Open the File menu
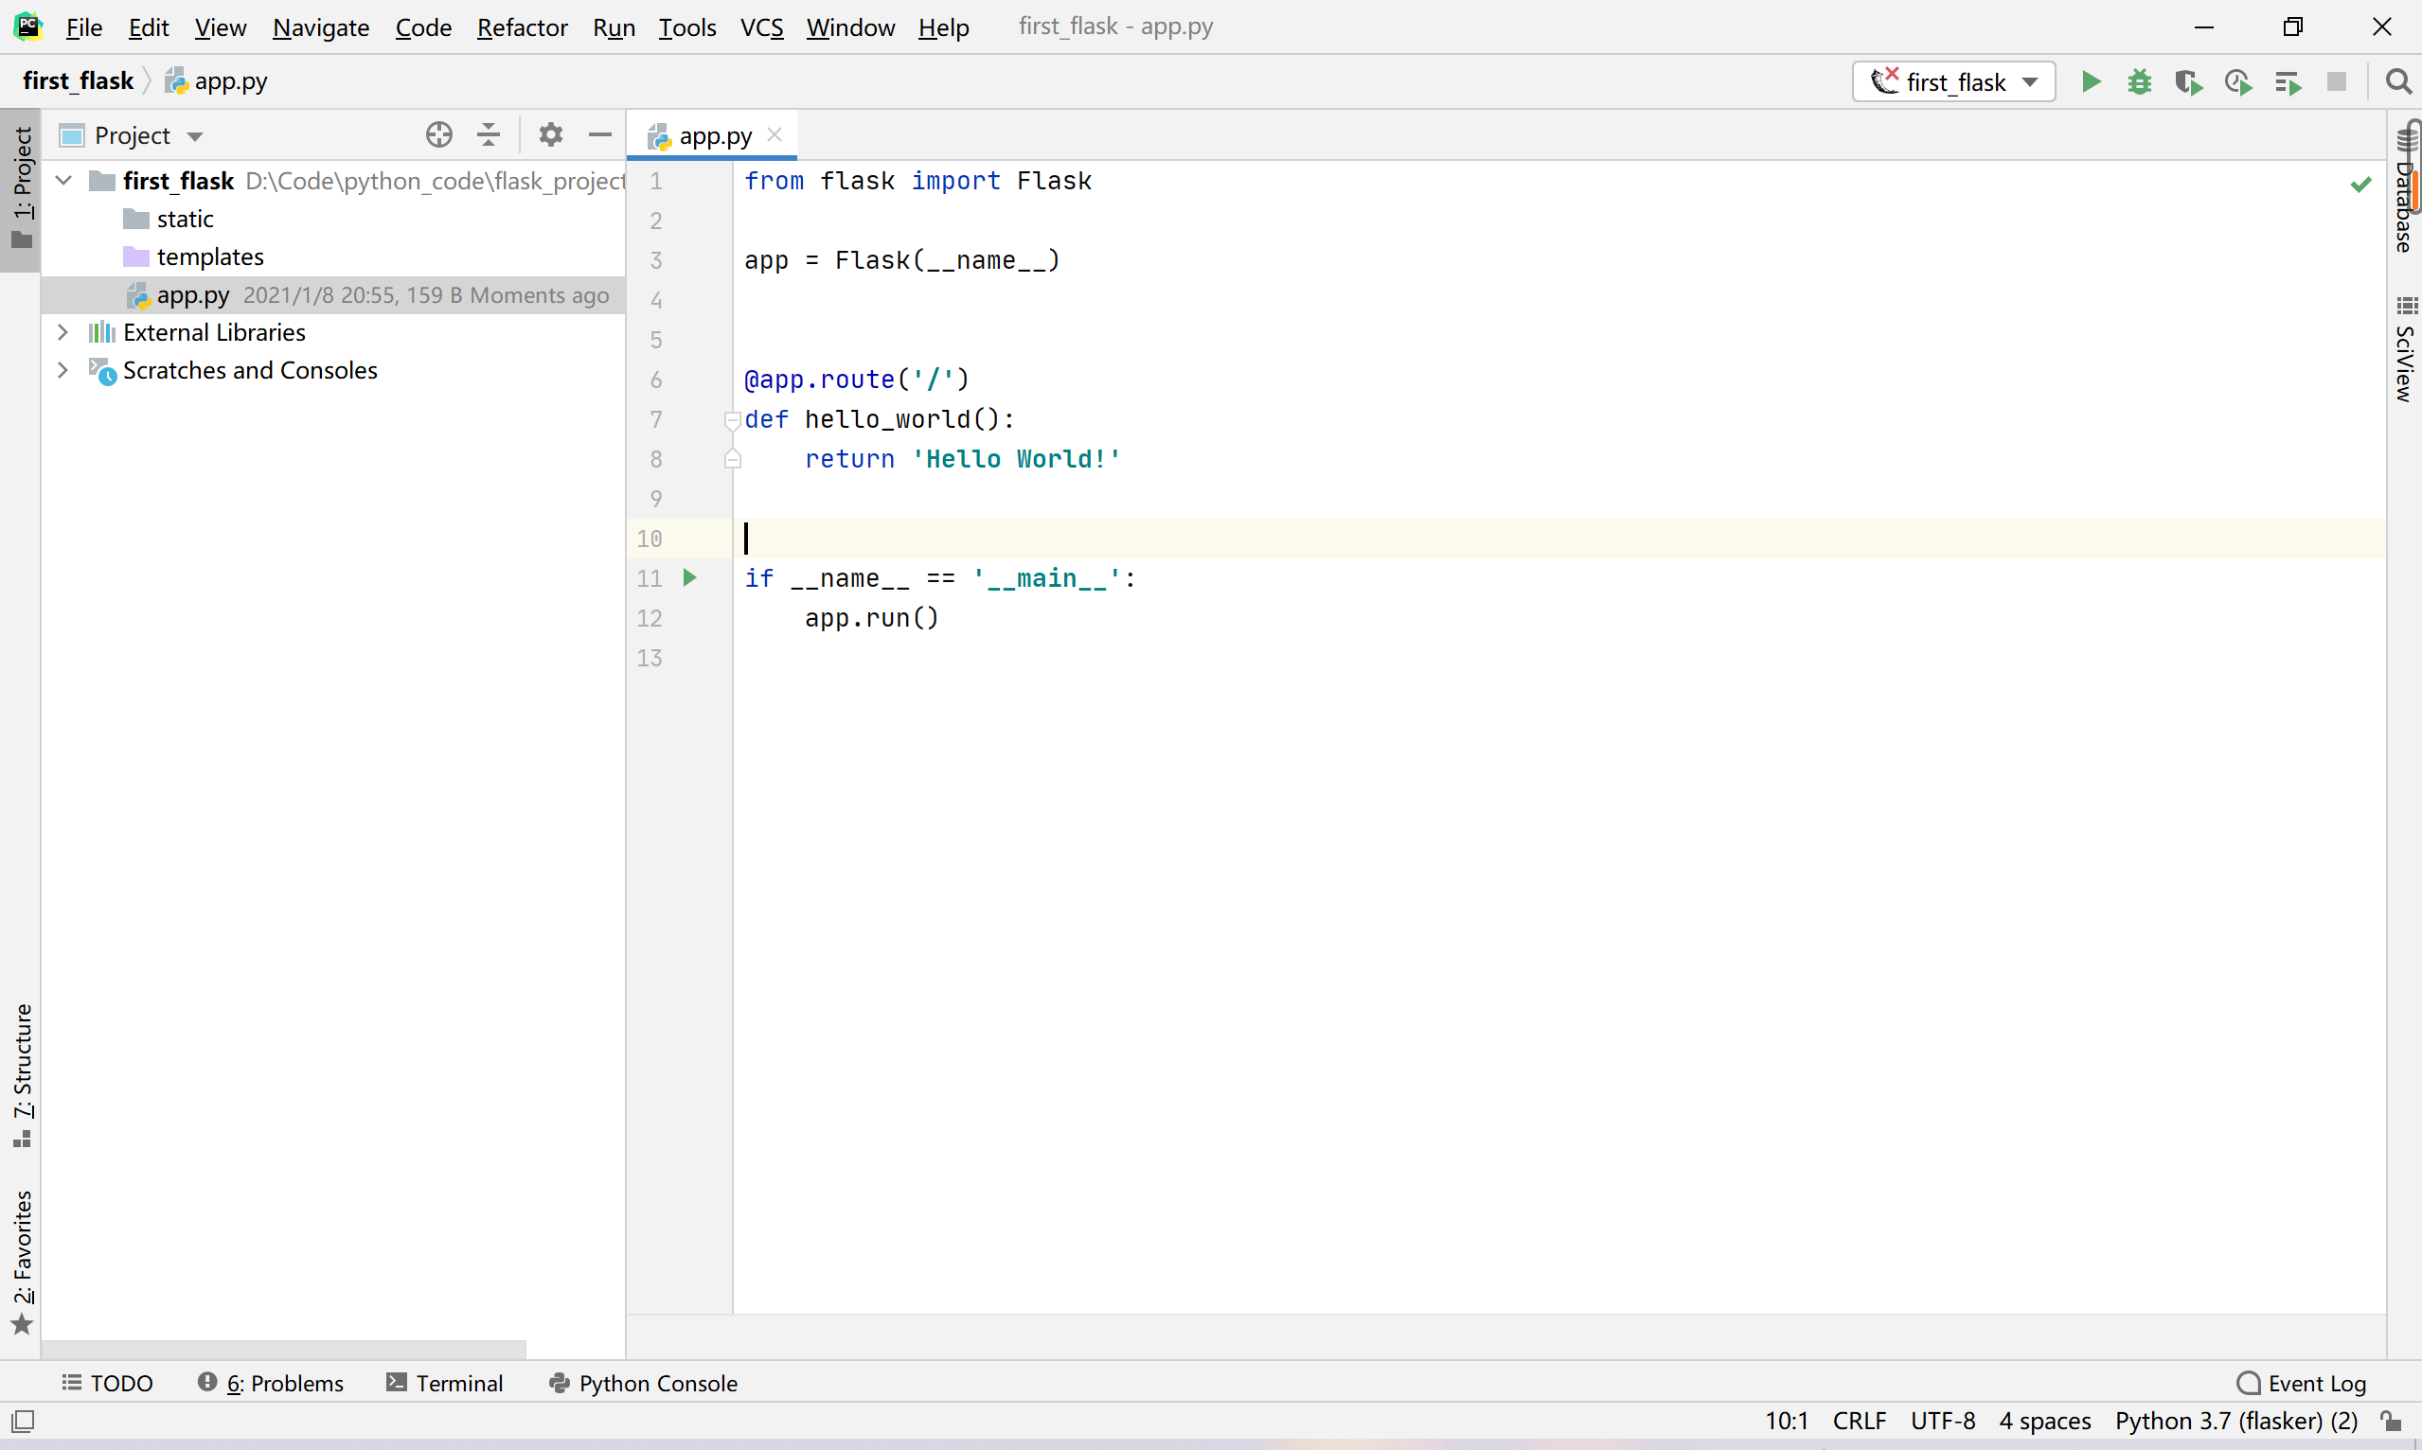Viewport: 2422px width, 1450px height. point(84,27)
